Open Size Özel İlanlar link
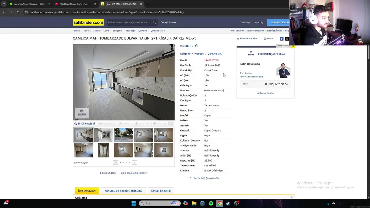The height and width of the screenshot is (208, 370). point(274,31)
